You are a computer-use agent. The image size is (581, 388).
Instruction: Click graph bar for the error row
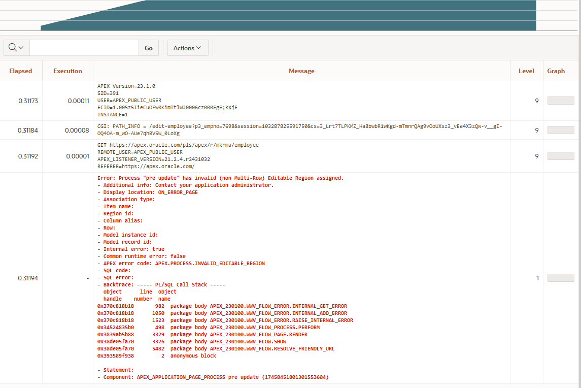[x=561, y=278]
